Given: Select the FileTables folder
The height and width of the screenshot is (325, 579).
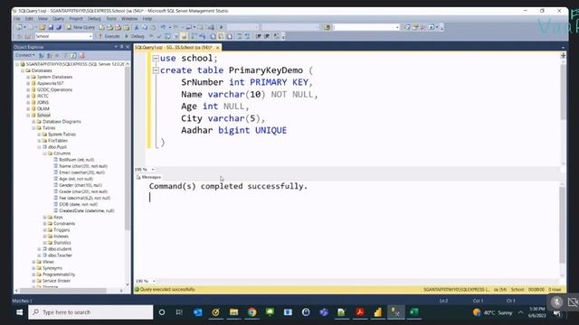Looking at the screenshot, I should tap(58, 141).
